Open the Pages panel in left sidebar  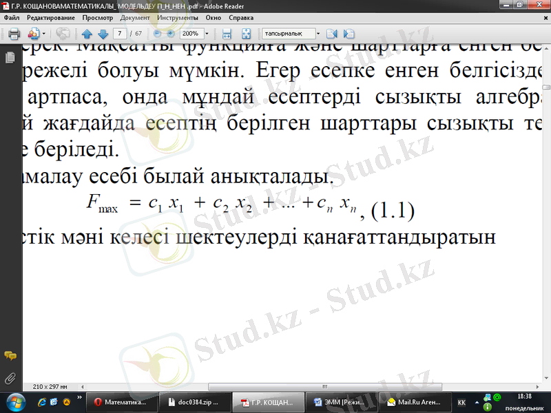point(10,57)
